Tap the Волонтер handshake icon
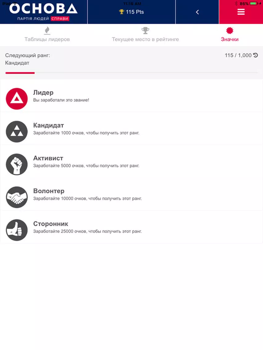 17,197
